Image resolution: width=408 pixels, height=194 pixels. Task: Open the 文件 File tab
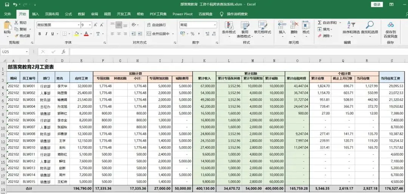click(8, 14)
